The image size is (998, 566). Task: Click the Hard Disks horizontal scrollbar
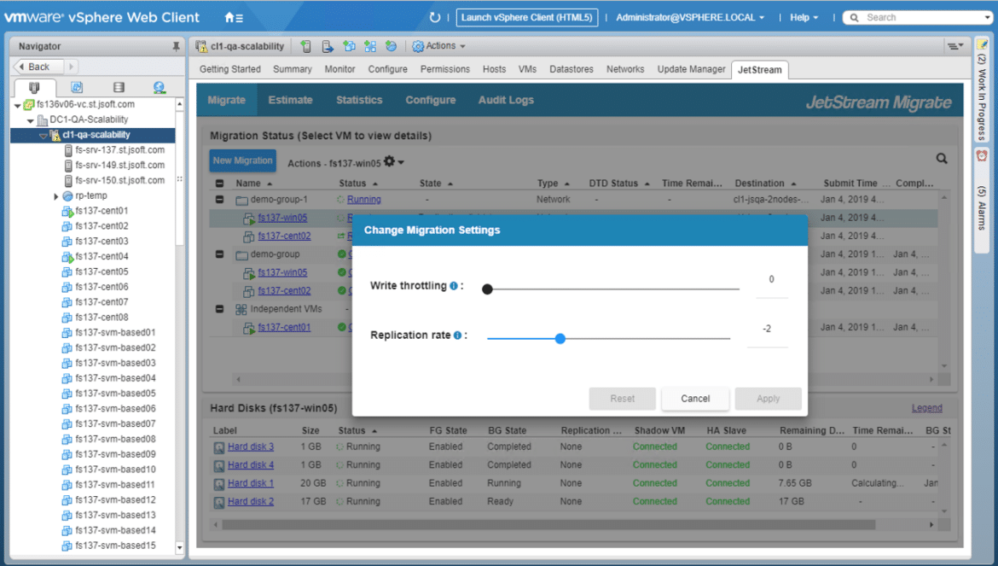click(548, 525)
